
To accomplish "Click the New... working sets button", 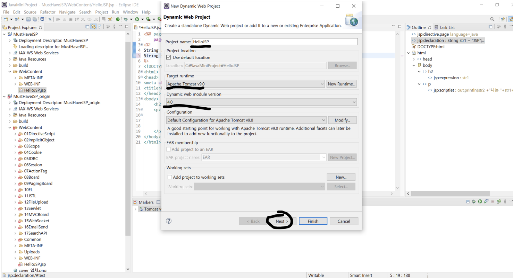I will pos(341,177).
